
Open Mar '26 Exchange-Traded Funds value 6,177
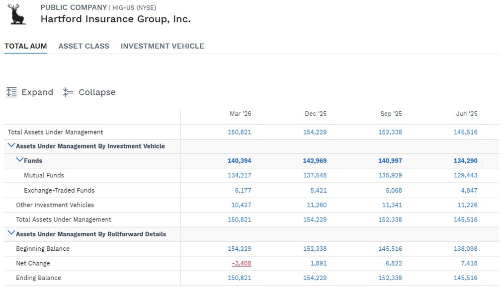[243, 190]
